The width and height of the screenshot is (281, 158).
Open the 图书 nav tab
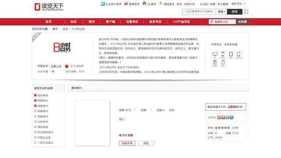(92, 22)
